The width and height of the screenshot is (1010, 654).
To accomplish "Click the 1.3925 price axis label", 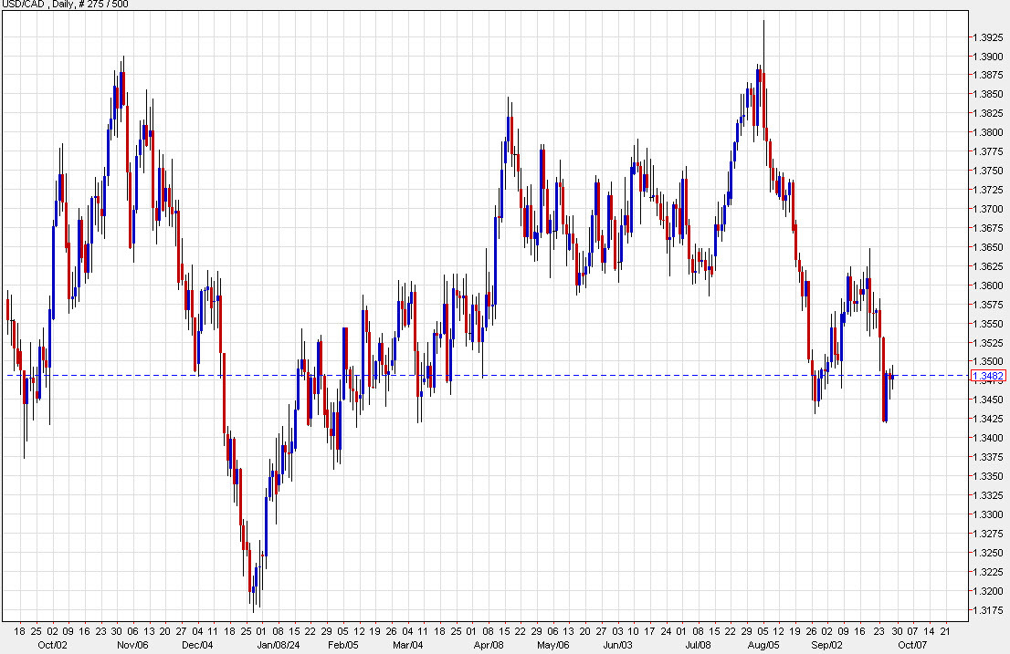I will click(987, 37).
